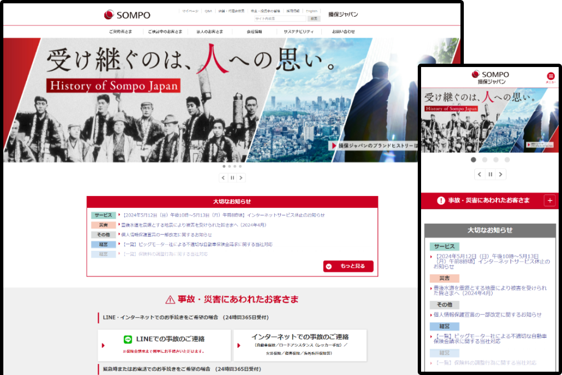Pause the mobile carousel slideshow
This screenshot has width=562, height=375.
pyautogui.click(x=490, y=174)
